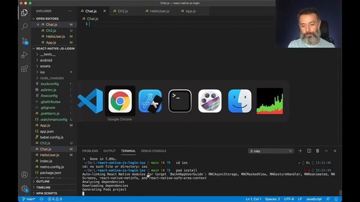Viewport: 360px width, 202px height.
Task: Open .prettierrc.js in file tree
Action: pyautogui.click(x=50, y=113)
